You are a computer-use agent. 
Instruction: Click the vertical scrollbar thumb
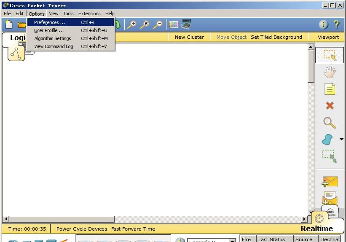coord(311,66)
